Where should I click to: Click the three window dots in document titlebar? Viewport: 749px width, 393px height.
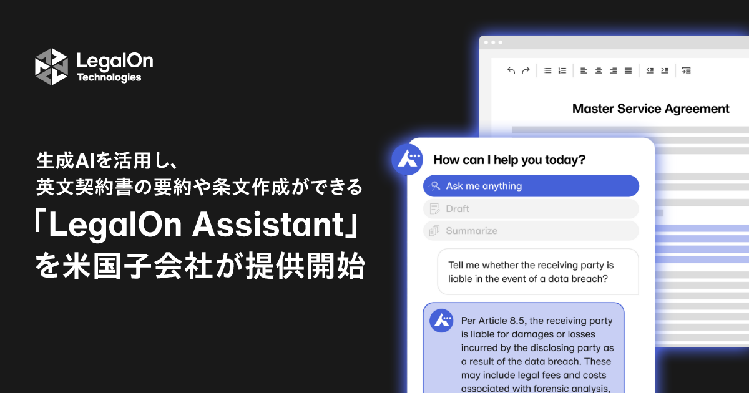[x=493, y=42]
